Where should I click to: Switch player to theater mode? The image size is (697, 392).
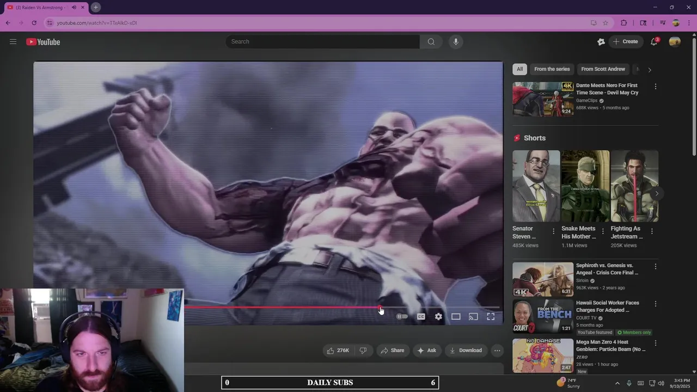pyautogui.click(x=456, y=316)
